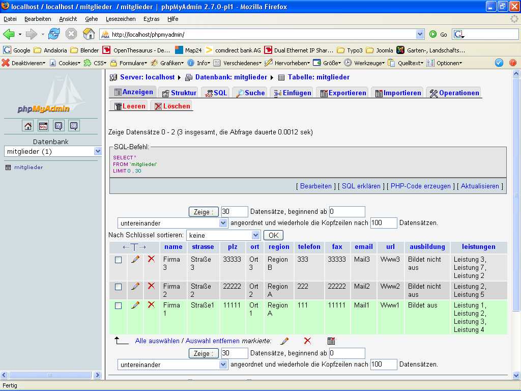The height and width of the screenshot is (391, 521).
Task: Switch to the Struktur tab
Action: pyautogui.click(x=179, y=93)
